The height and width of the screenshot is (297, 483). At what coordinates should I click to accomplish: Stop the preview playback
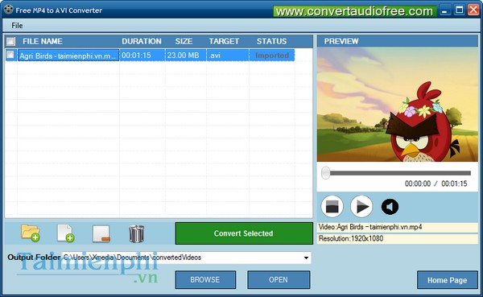click(x=332, y=206)
